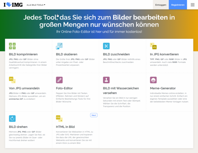Click the green compress image icon
Viewport: 198px width, 153px height.
point(12,46)
